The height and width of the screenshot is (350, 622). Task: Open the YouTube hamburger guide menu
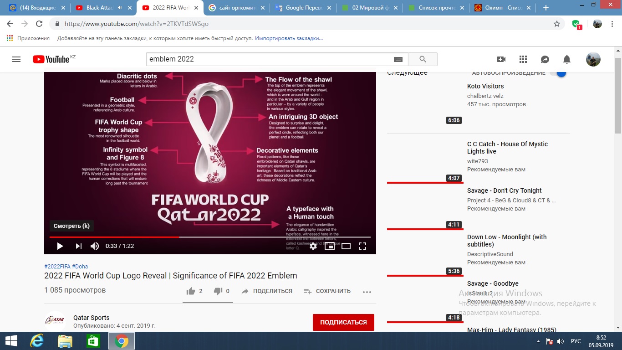[16, 59]
